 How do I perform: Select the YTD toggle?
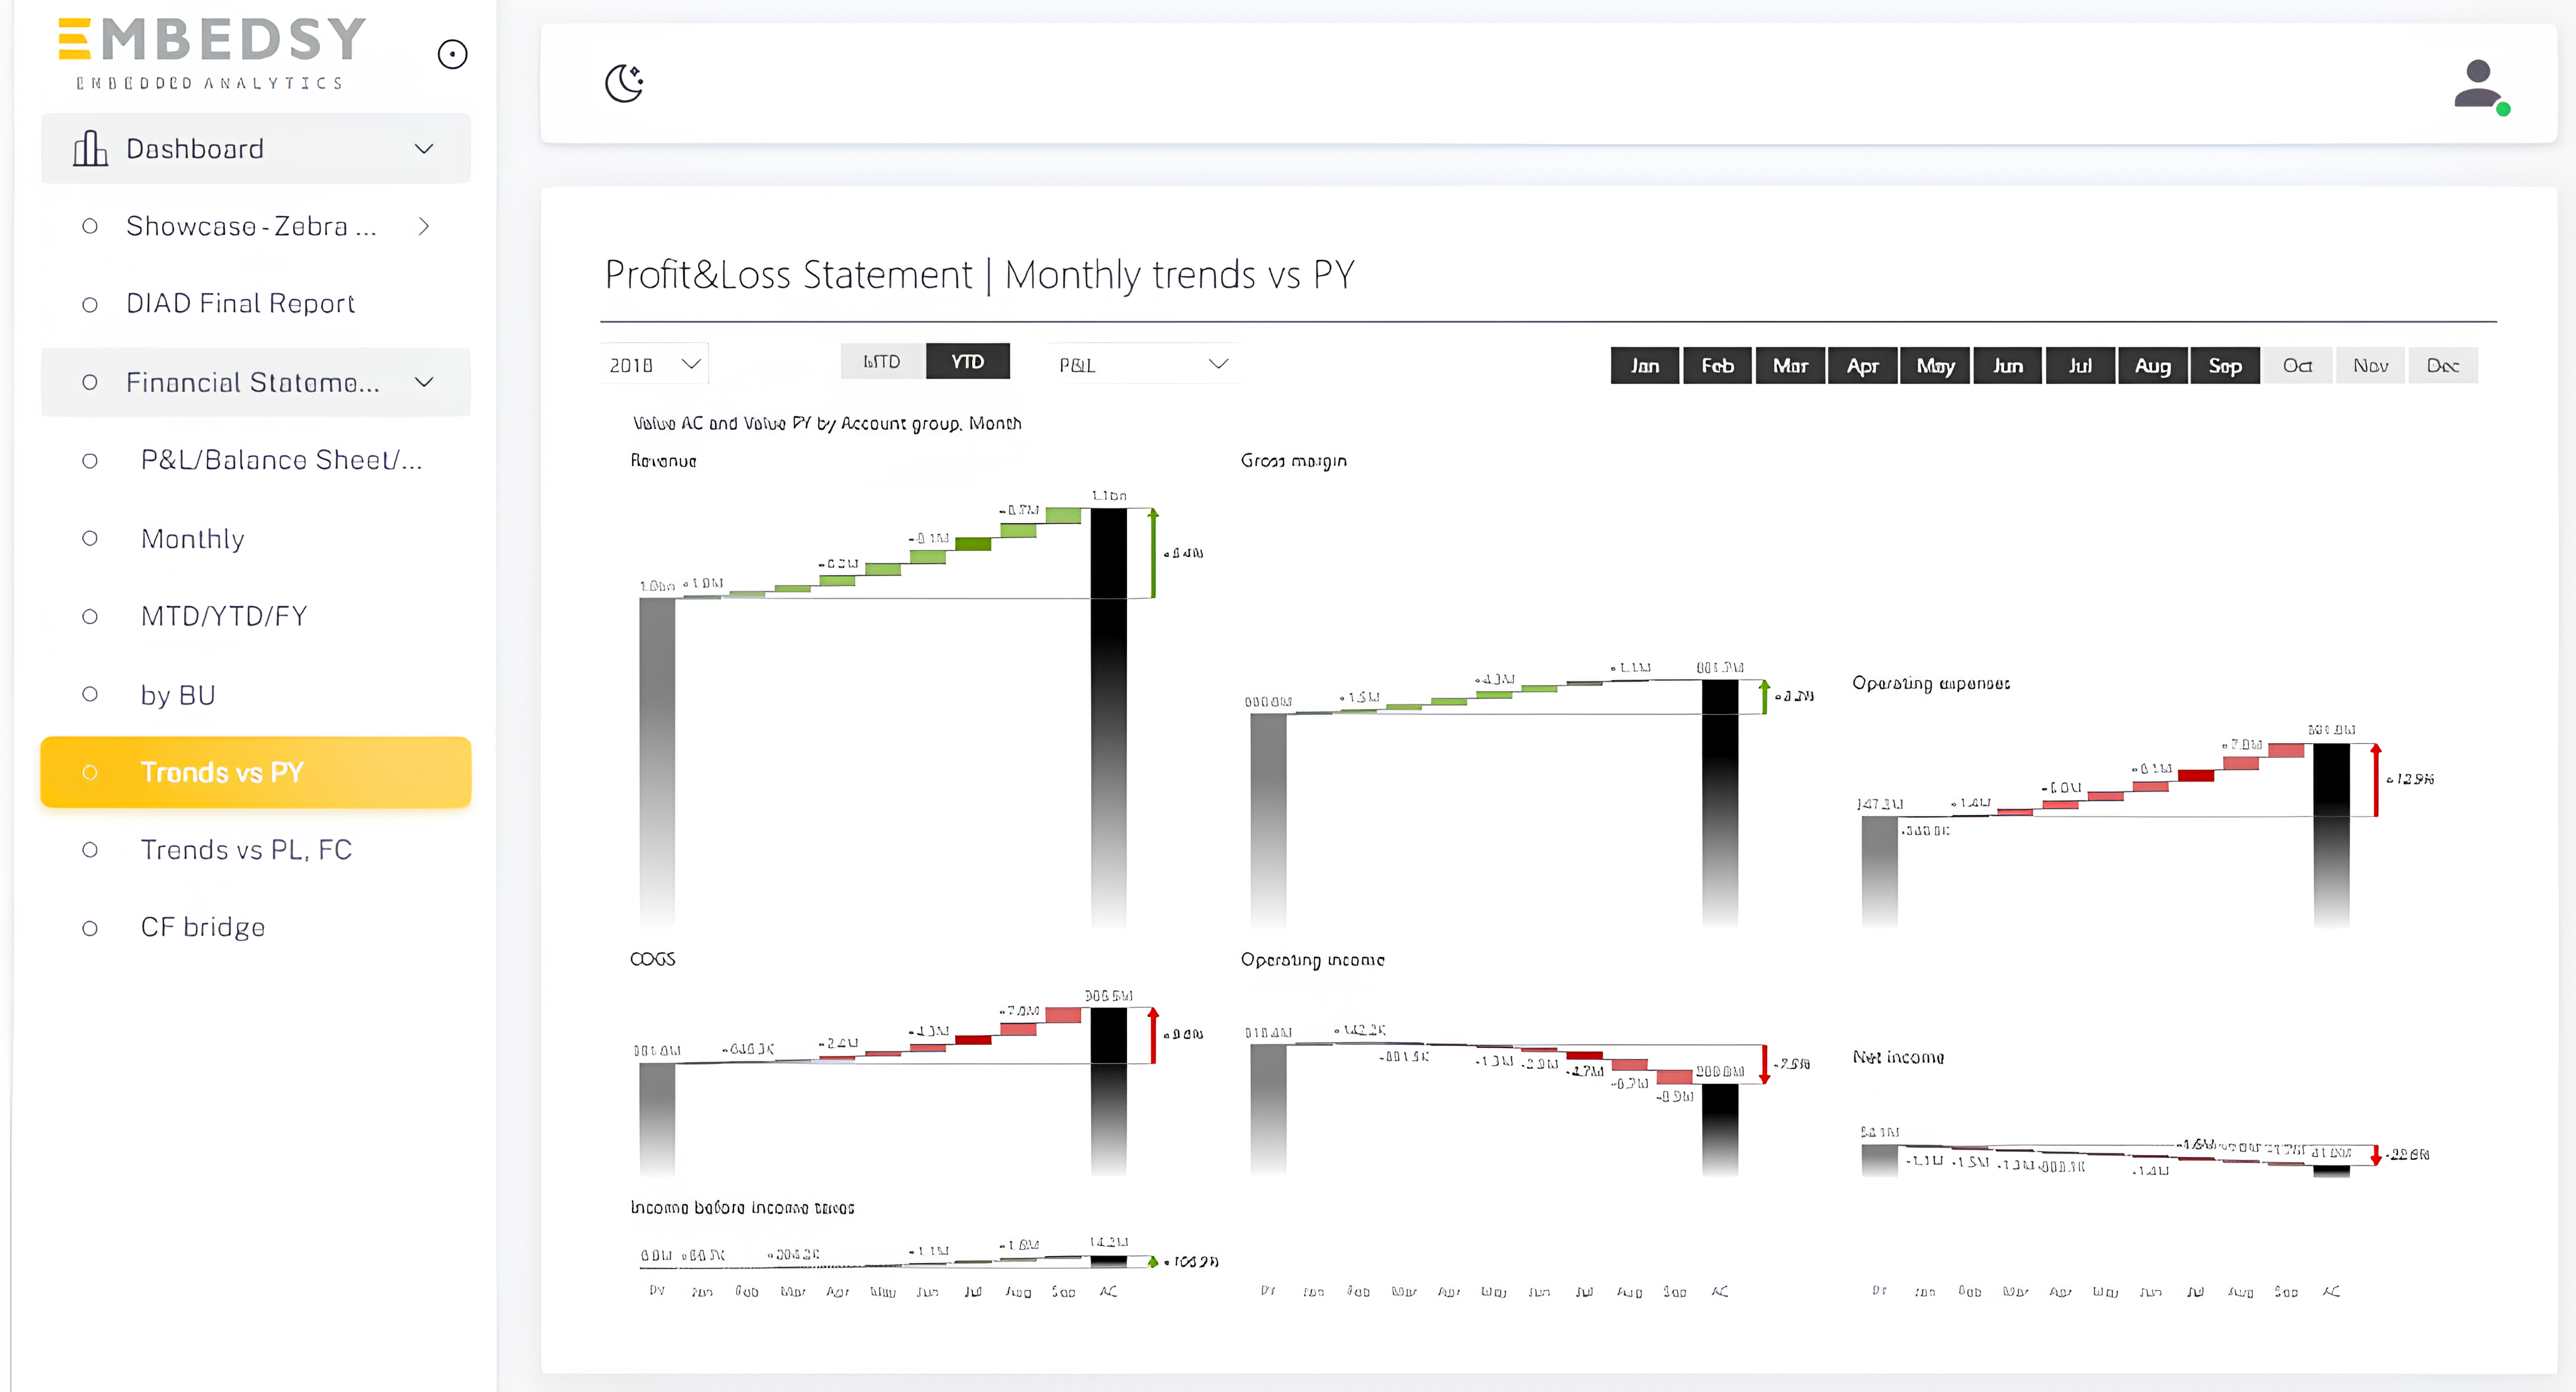tap(967, 361)
